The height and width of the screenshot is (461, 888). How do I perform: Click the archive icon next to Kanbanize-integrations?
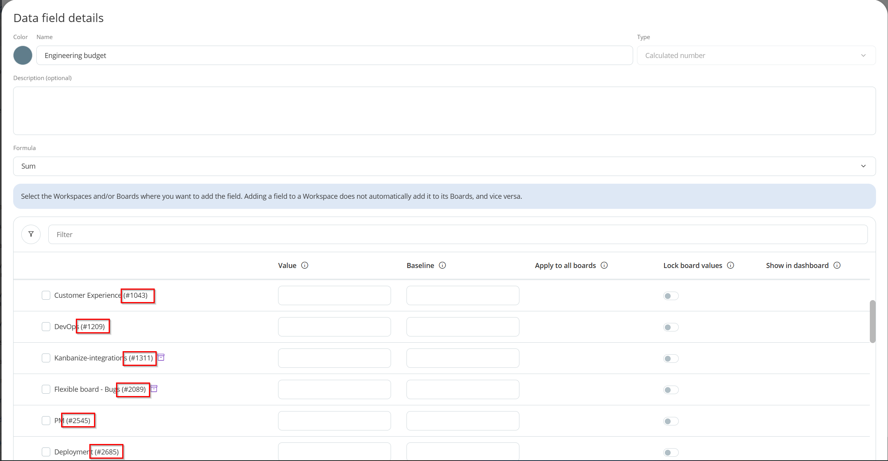tap(161, 357)
